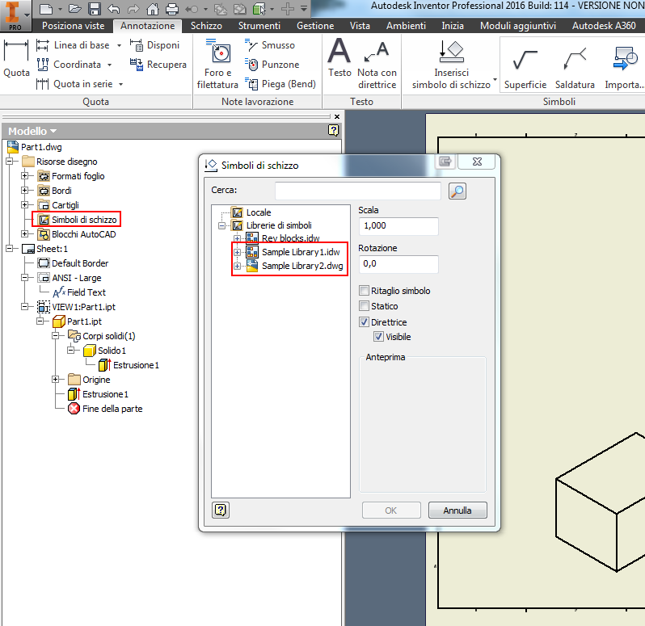The height and width of the screenshot is (626, 645).
Task: Expand Sample Library1.idw in the dialog
Action: click(237, 252)
